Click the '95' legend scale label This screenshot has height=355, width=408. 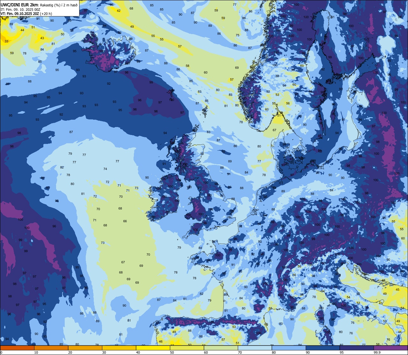click(x=342, y=352)
